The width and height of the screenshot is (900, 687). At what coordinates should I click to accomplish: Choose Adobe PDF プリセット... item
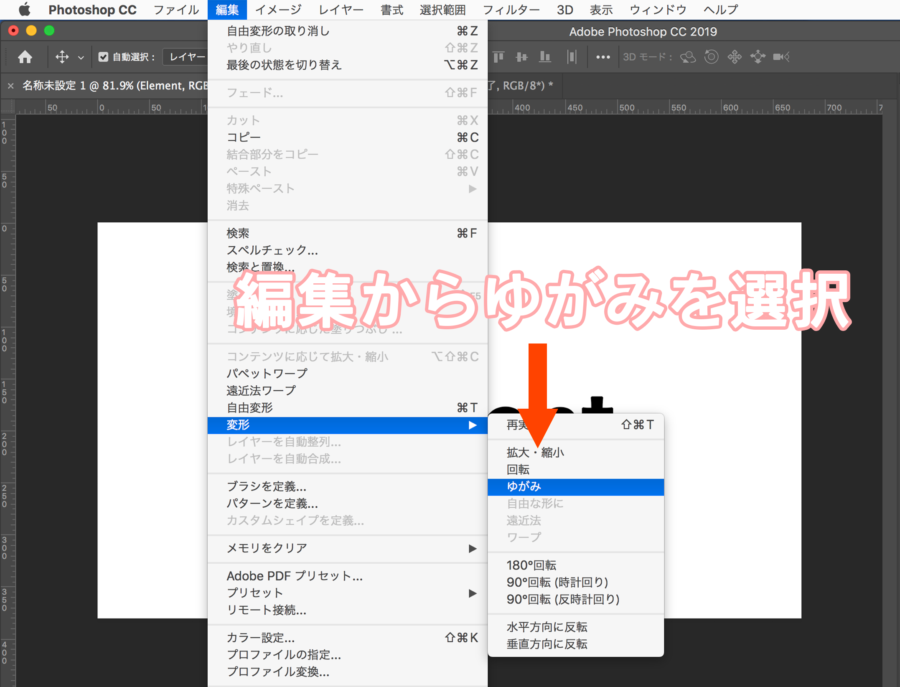348,576
